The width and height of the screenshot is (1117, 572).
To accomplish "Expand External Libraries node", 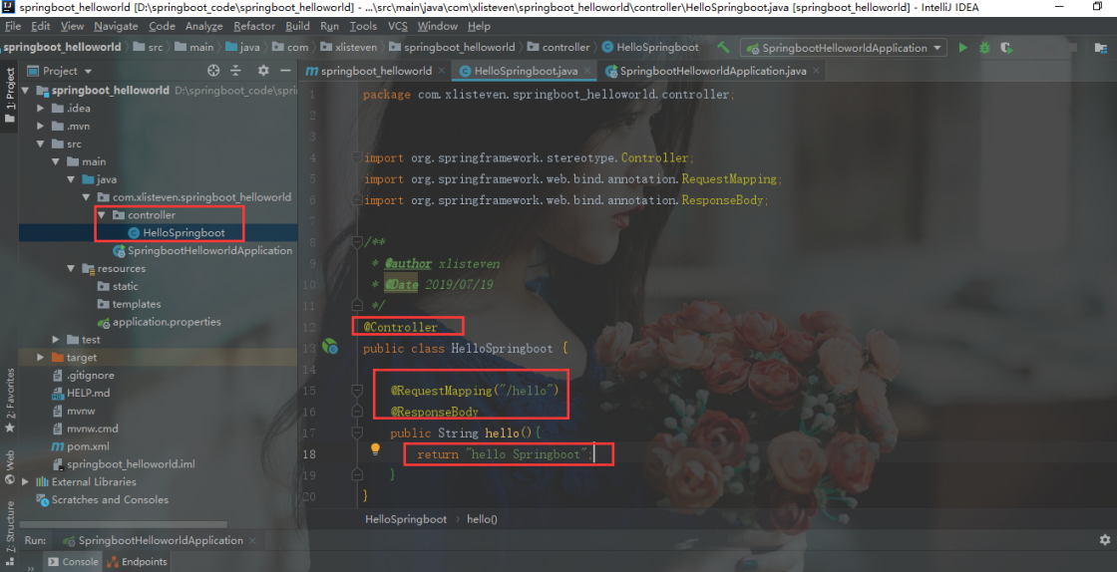I will [x=26, y=481].
